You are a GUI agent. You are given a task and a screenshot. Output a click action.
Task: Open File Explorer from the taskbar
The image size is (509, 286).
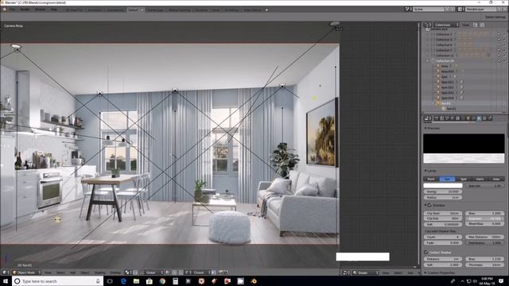136,281
